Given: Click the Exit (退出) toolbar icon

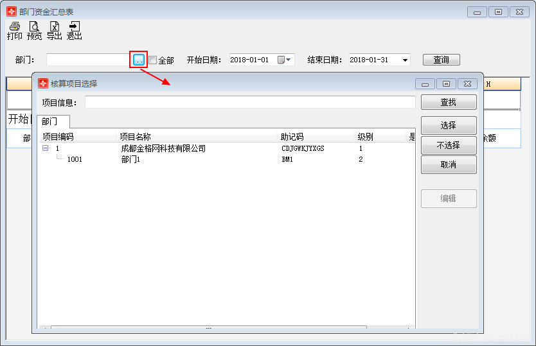Looking at the screenshot, I should point(74,30).
